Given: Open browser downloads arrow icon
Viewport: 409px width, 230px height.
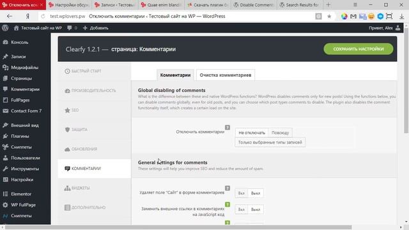Looking at the screenshot, I should click(402, 17).
